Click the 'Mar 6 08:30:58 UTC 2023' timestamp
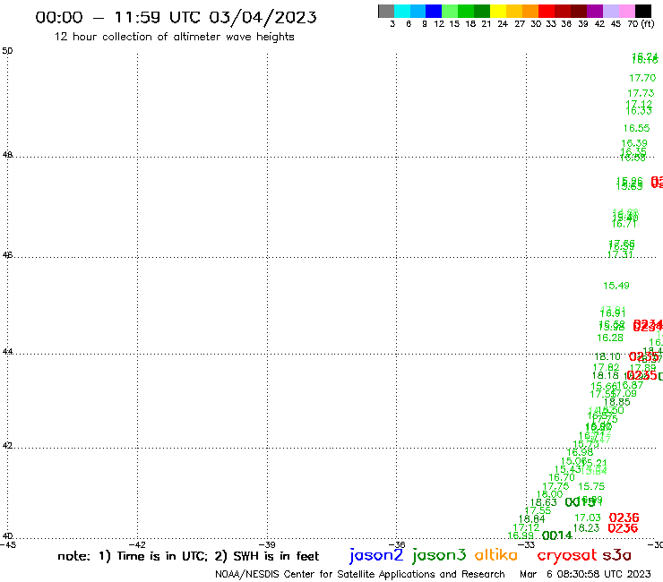This screenshot has height=582, width=663. tap(585, 574)
